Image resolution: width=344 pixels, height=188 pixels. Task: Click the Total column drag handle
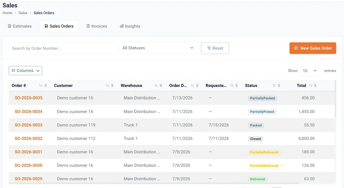(315, 86)
